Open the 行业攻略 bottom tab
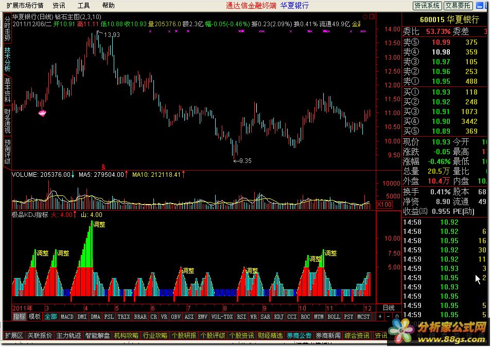The image size is (491, 347). tap(155, 335)
